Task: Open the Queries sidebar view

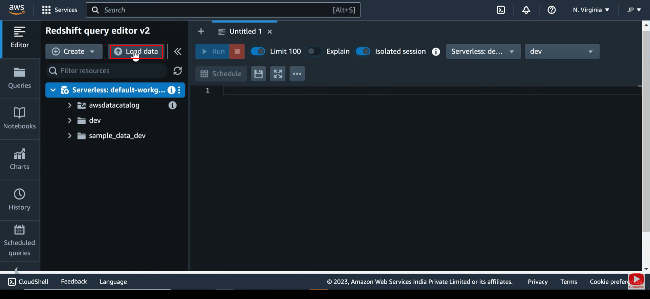Action: pos(20,78)
